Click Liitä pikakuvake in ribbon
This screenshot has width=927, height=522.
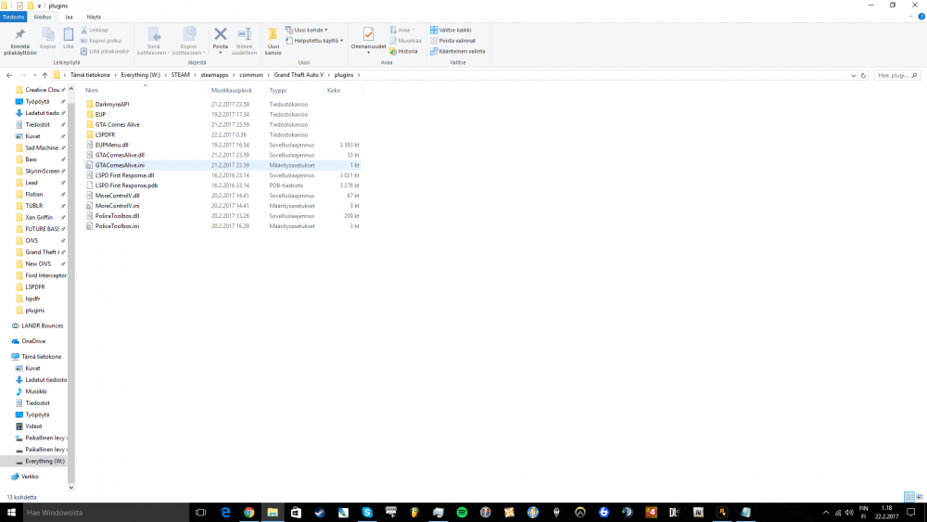pyautogui.click(x=105, y=51)
